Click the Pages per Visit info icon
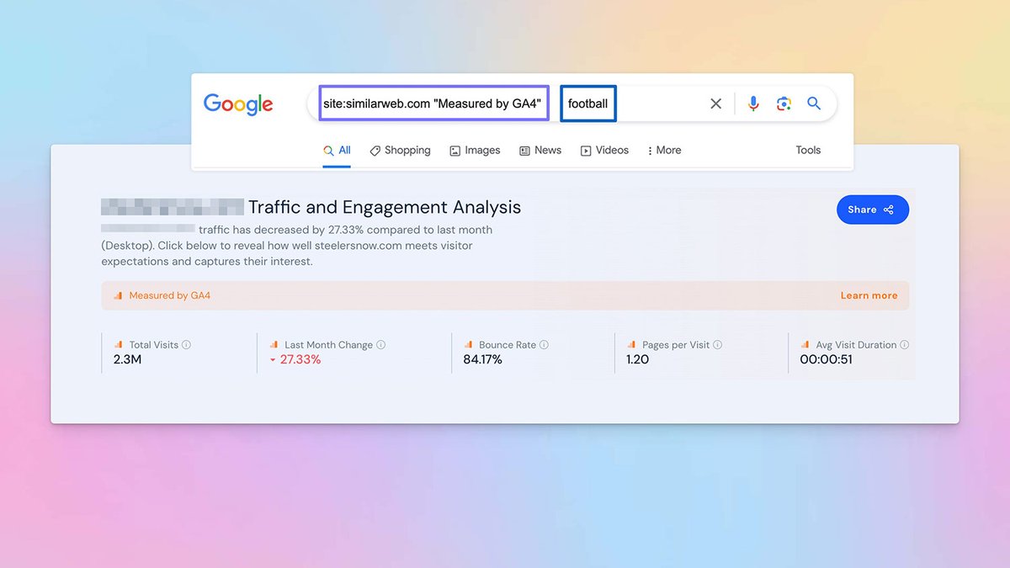The image size is (1010, 568). [718, 345]
